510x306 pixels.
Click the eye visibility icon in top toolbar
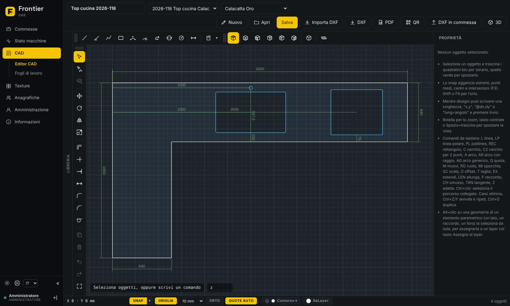pos(324,38)
